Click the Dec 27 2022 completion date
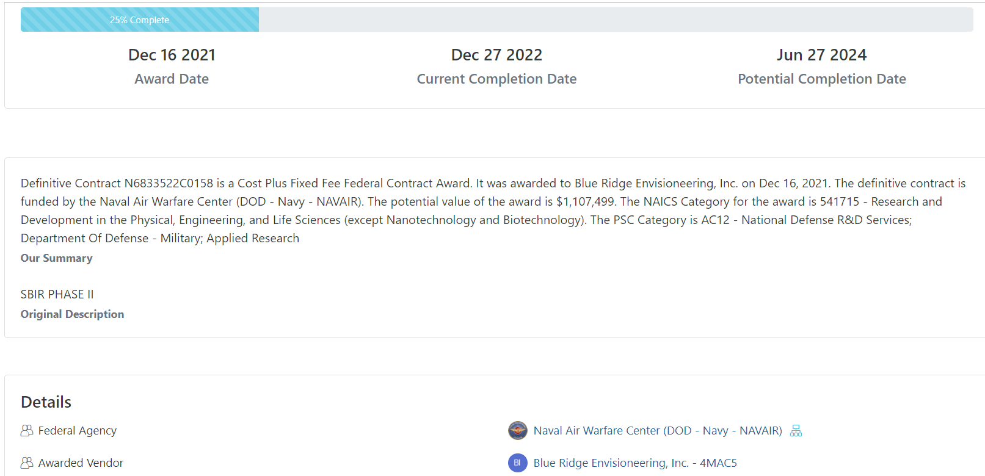The image size is (985, 476). pos(496,55)
